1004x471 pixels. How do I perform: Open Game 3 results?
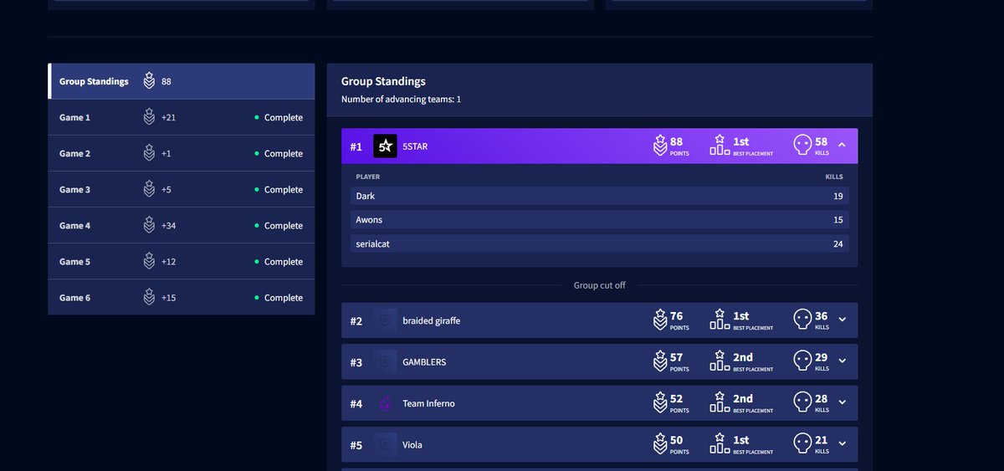click(x=182, y=189)
